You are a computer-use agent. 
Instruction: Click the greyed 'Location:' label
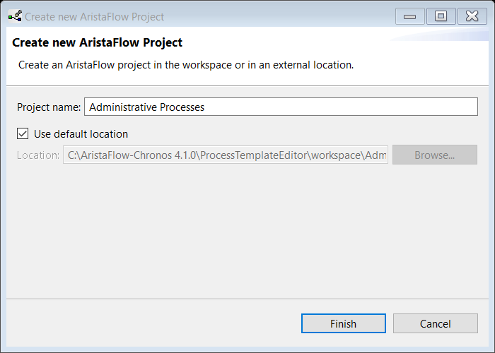click(x=38, y=155)
